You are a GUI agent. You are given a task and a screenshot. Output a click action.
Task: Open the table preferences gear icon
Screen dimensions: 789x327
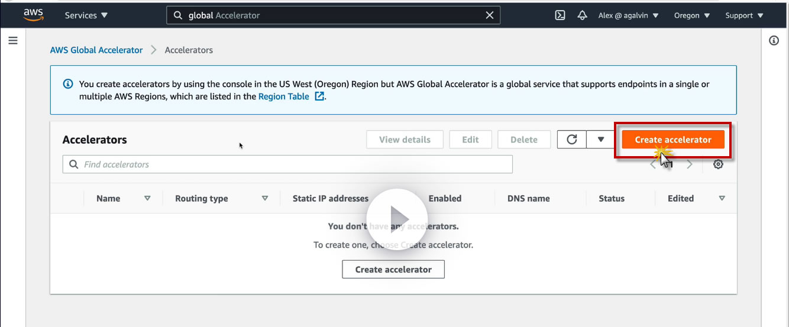point(718,164)
